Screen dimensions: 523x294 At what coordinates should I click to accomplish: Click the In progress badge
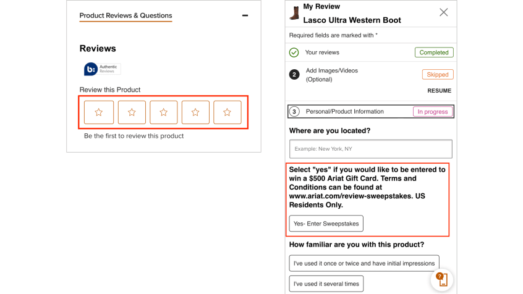(433, 112)
